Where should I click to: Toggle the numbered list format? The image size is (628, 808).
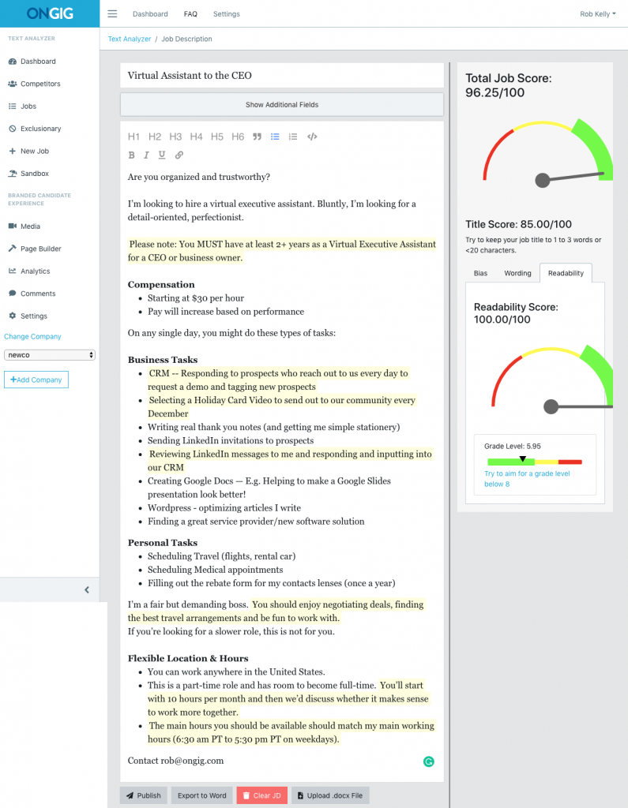pos(293,137)
